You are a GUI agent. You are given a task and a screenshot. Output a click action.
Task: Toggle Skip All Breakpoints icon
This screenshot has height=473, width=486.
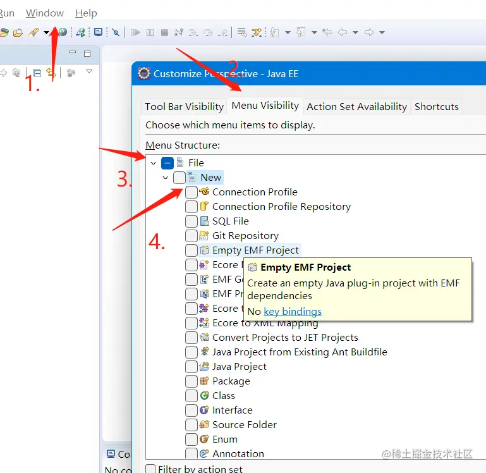[116, 32]
